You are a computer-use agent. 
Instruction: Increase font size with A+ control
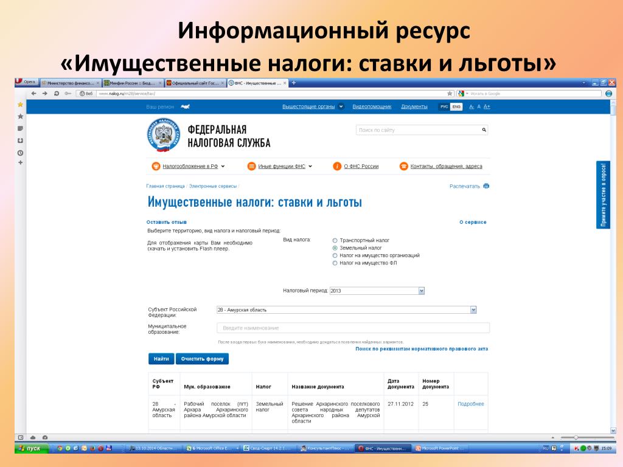tap(487, 107)
